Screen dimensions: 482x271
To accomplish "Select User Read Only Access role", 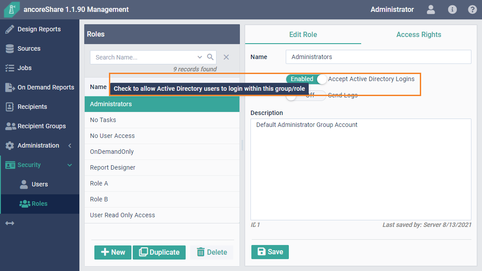I will pos(162,215).
